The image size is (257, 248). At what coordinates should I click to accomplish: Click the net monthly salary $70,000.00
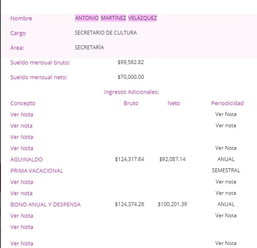tap(131, 77)
